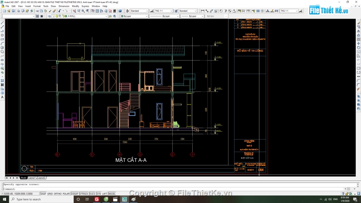
Task: Toggle LWT lineweight display
Action: 104,194
